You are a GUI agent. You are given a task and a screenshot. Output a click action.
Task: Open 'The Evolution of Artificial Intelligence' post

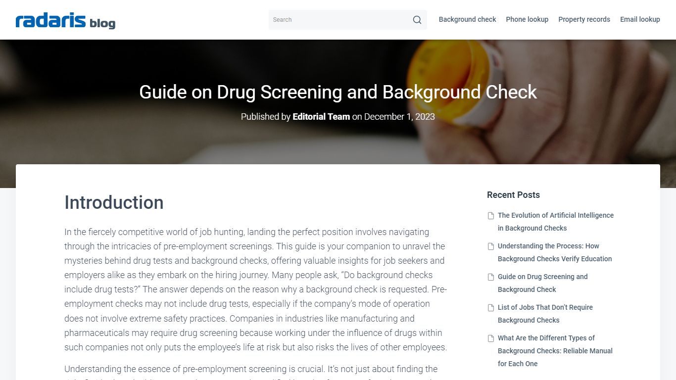pyautogui.click(x=556, y=222)
